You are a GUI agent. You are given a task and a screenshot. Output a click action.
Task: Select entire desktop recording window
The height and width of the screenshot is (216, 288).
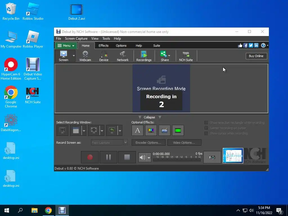tap(62, 130)
